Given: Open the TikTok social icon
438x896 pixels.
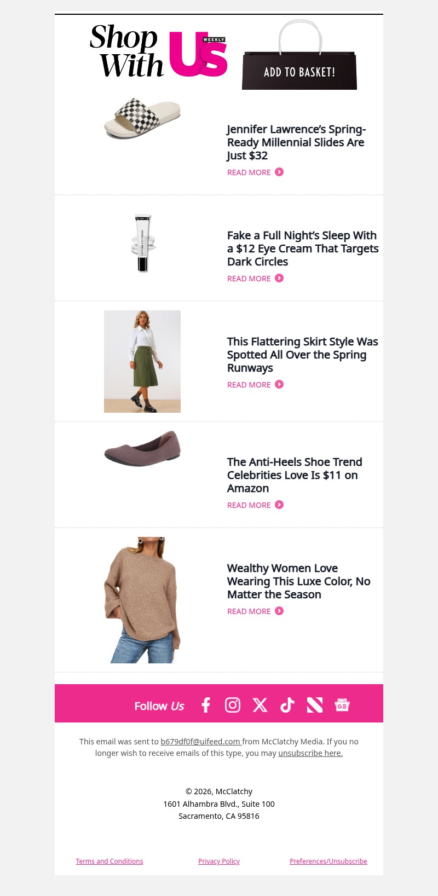Looking at the screenshot, I should point(287,705).
